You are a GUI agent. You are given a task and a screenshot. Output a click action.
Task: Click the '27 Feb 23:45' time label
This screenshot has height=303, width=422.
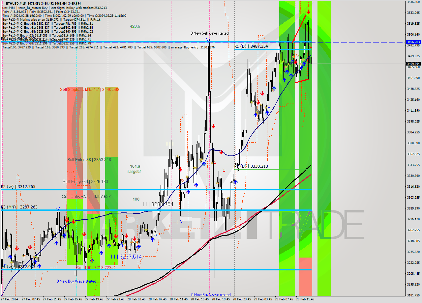click(x=115, y=300)
